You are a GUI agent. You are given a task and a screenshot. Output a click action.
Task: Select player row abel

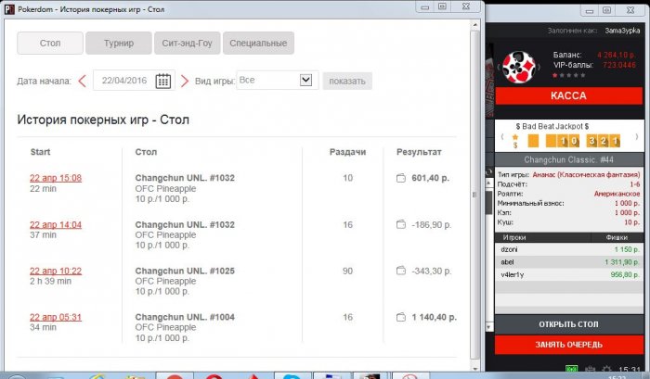[568, 262]
